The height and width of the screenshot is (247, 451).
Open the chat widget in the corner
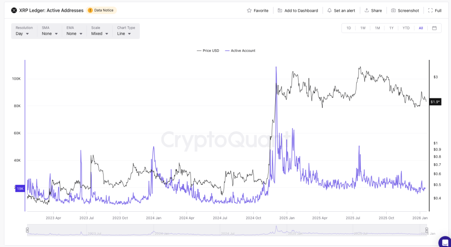pyautogui.click(x=444, y=242)
